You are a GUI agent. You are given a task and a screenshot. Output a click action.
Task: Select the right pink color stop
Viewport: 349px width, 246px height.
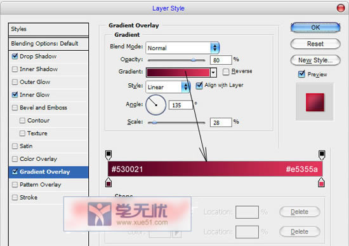[x=321, y=182]
